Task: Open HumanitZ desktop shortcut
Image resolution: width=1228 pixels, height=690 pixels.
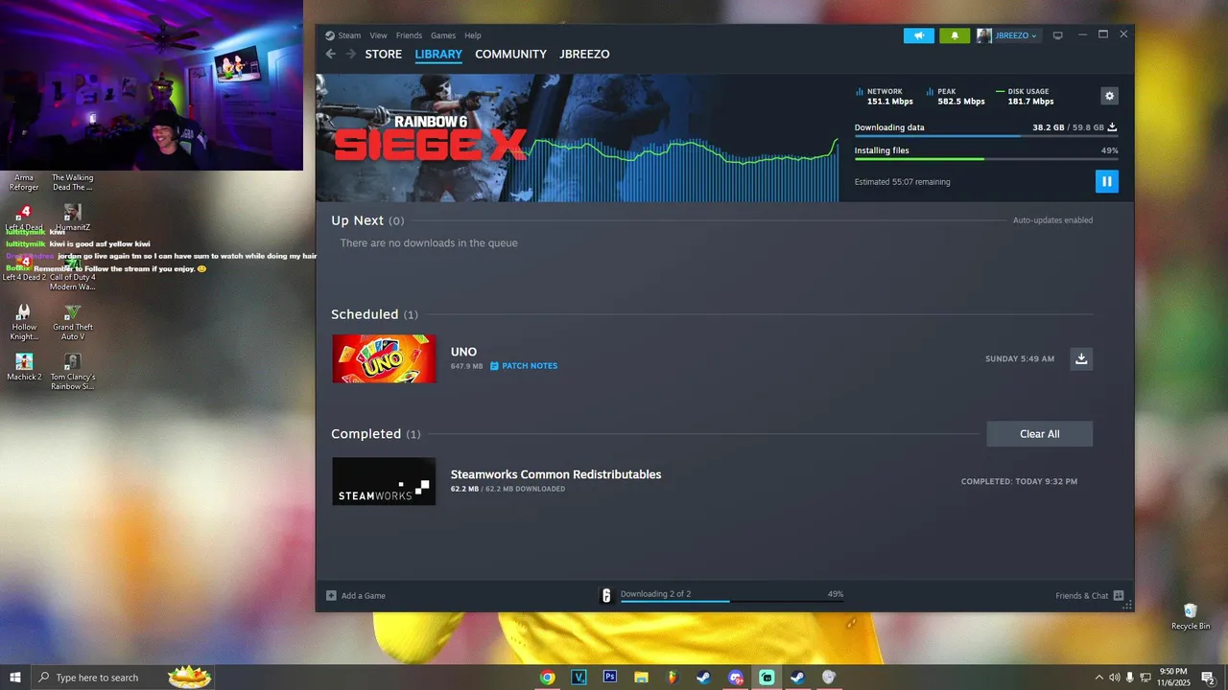Action: [72, 218]
